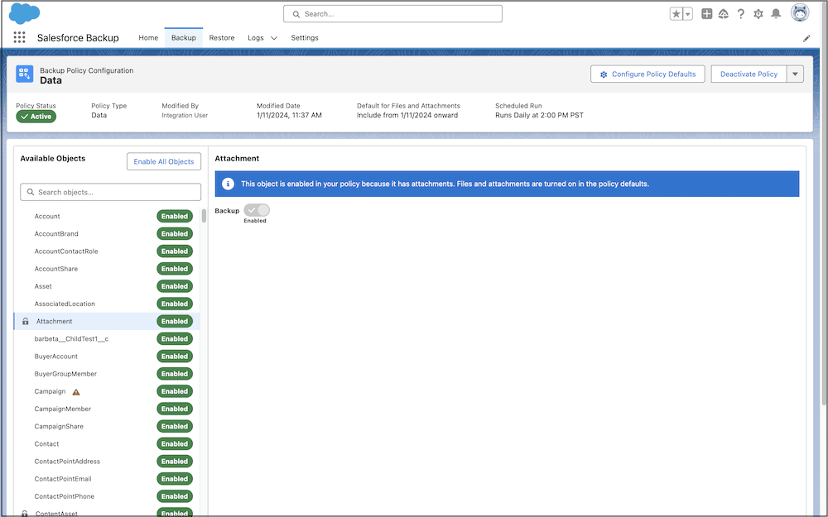Click the Enabled badge for Account
828x517 pixels.
(x=175, y=216)
